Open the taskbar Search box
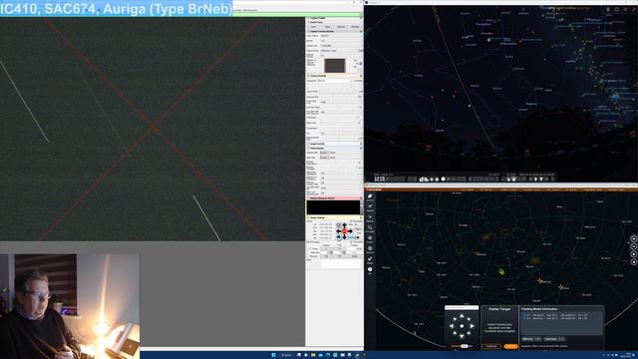This screenshot has width=638, height=359. click(287, 355)
